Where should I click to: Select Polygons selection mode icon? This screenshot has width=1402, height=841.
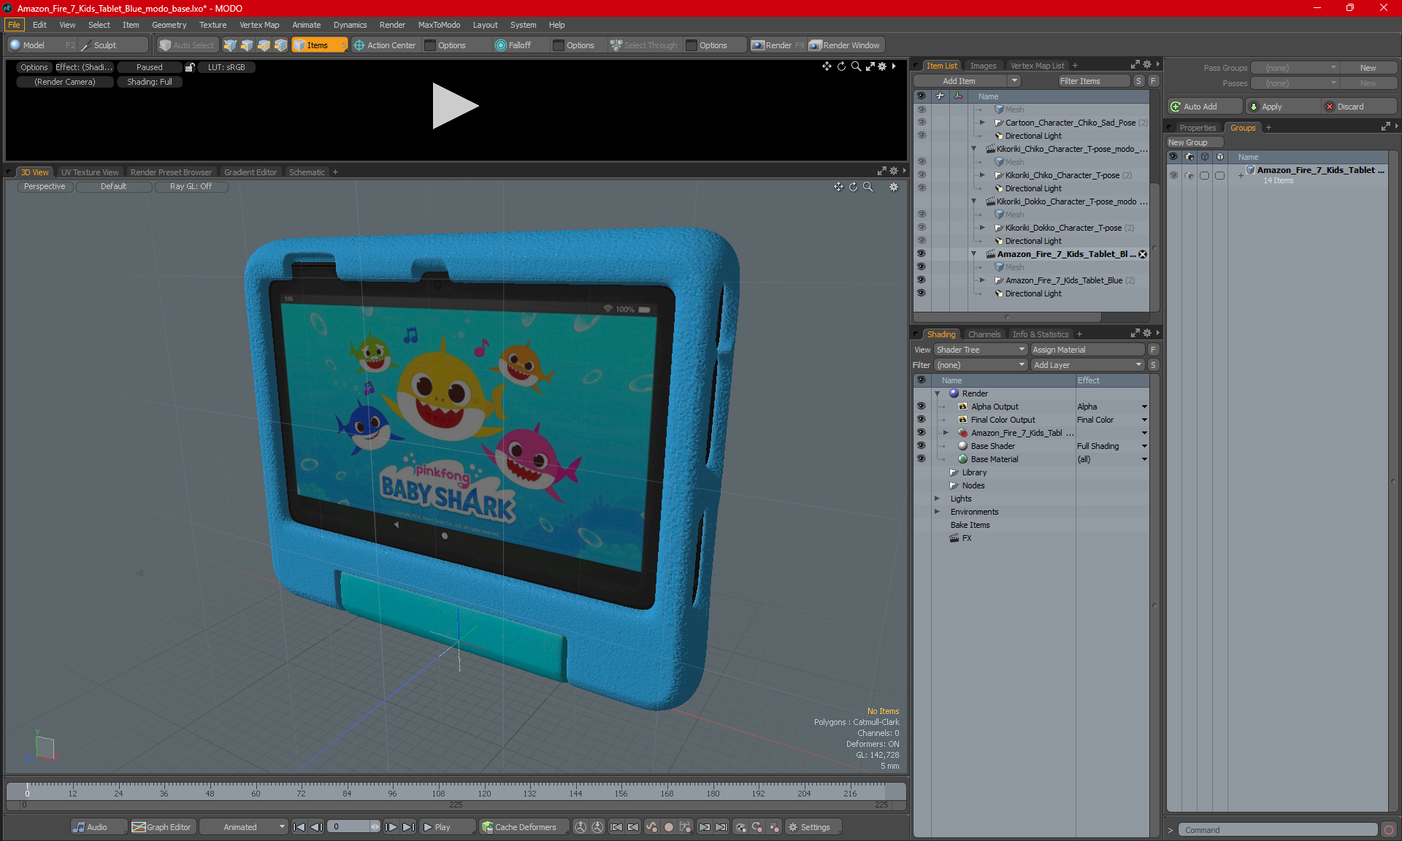tap(264, 45)
